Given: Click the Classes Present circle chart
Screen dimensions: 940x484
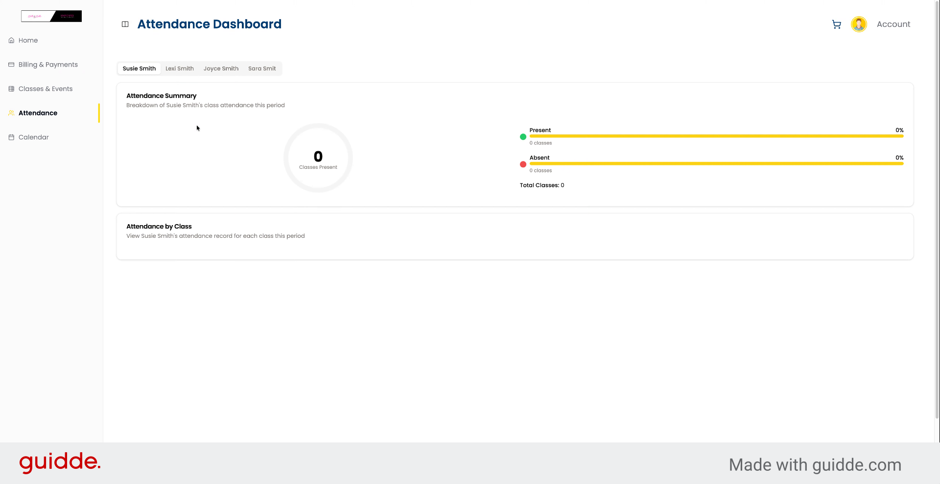Looking at the screenshot, I should point(318,158).
